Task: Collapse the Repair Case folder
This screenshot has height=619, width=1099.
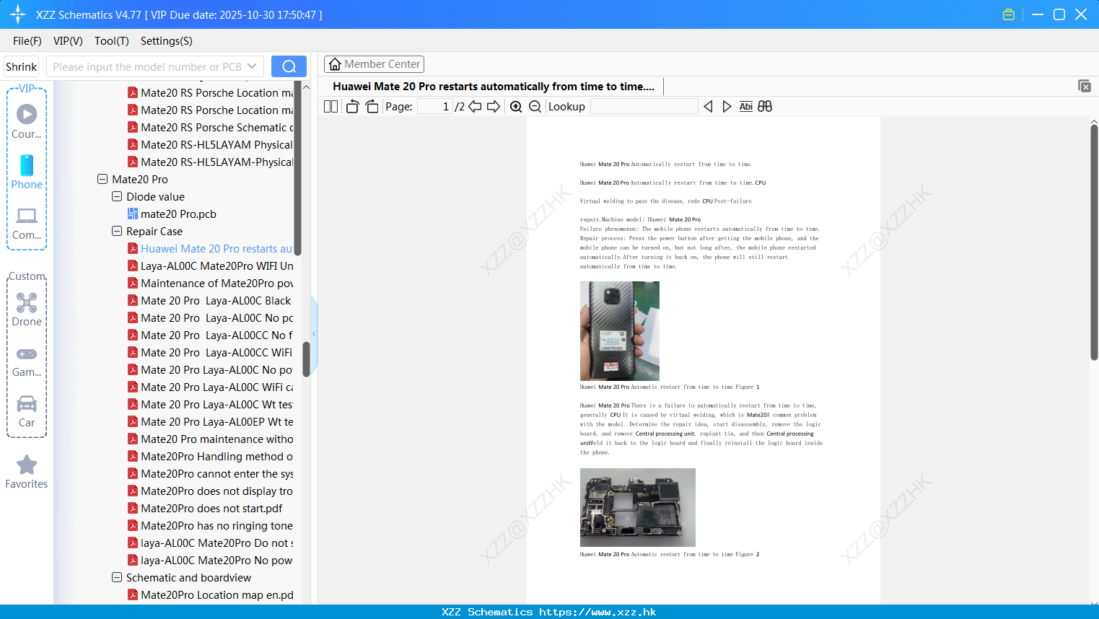Action: coord(117,231)
